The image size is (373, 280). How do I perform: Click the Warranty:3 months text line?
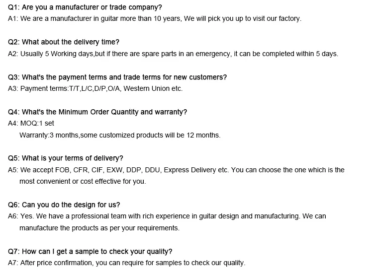click(x=120, y=135)
